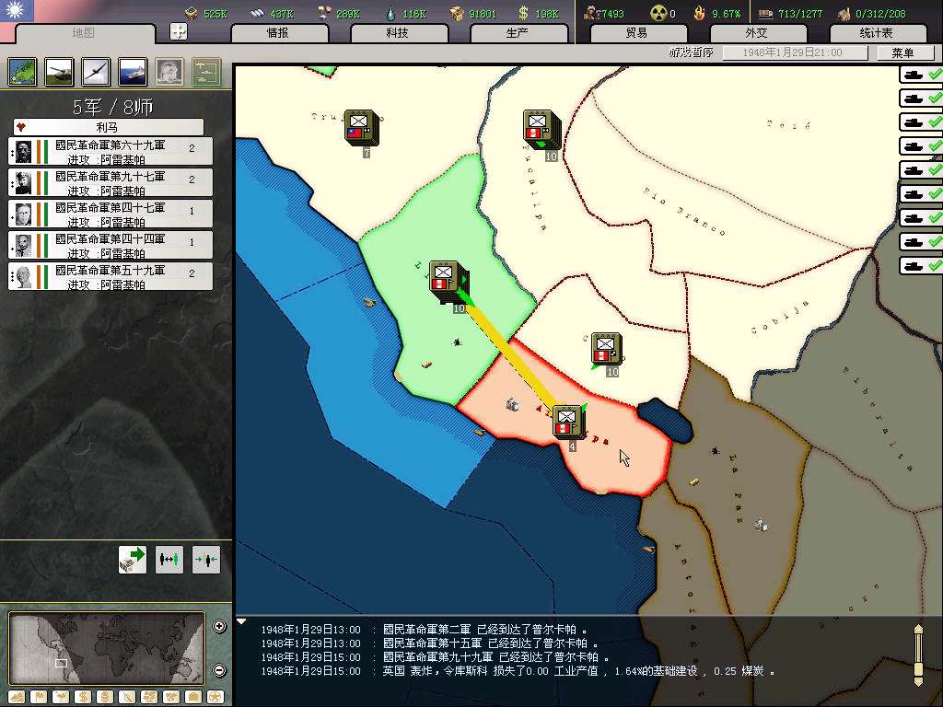This screenshot has height=707, width=943.
Task: Select the air units plane icon
Action: click(x=96, y=71)
